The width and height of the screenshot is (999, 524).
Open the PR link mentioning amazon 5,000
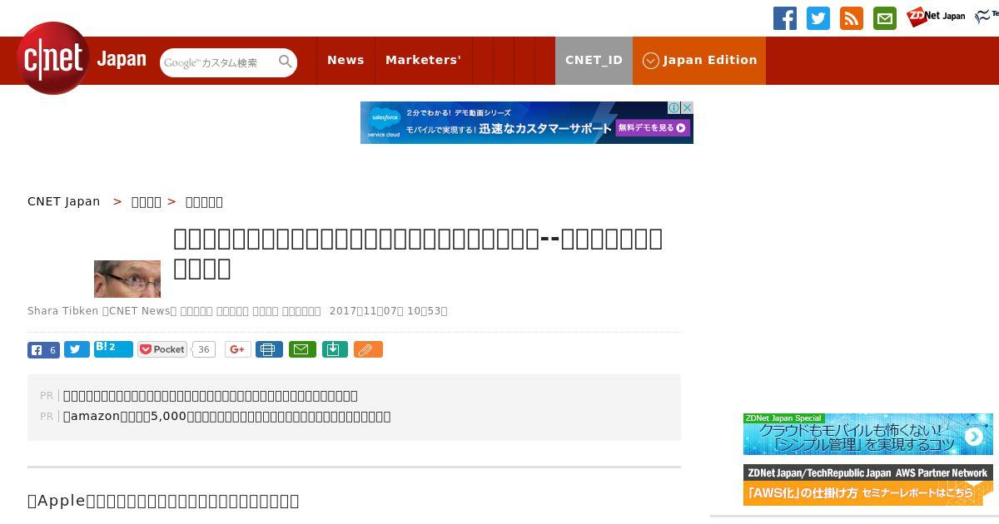[226, 417]
